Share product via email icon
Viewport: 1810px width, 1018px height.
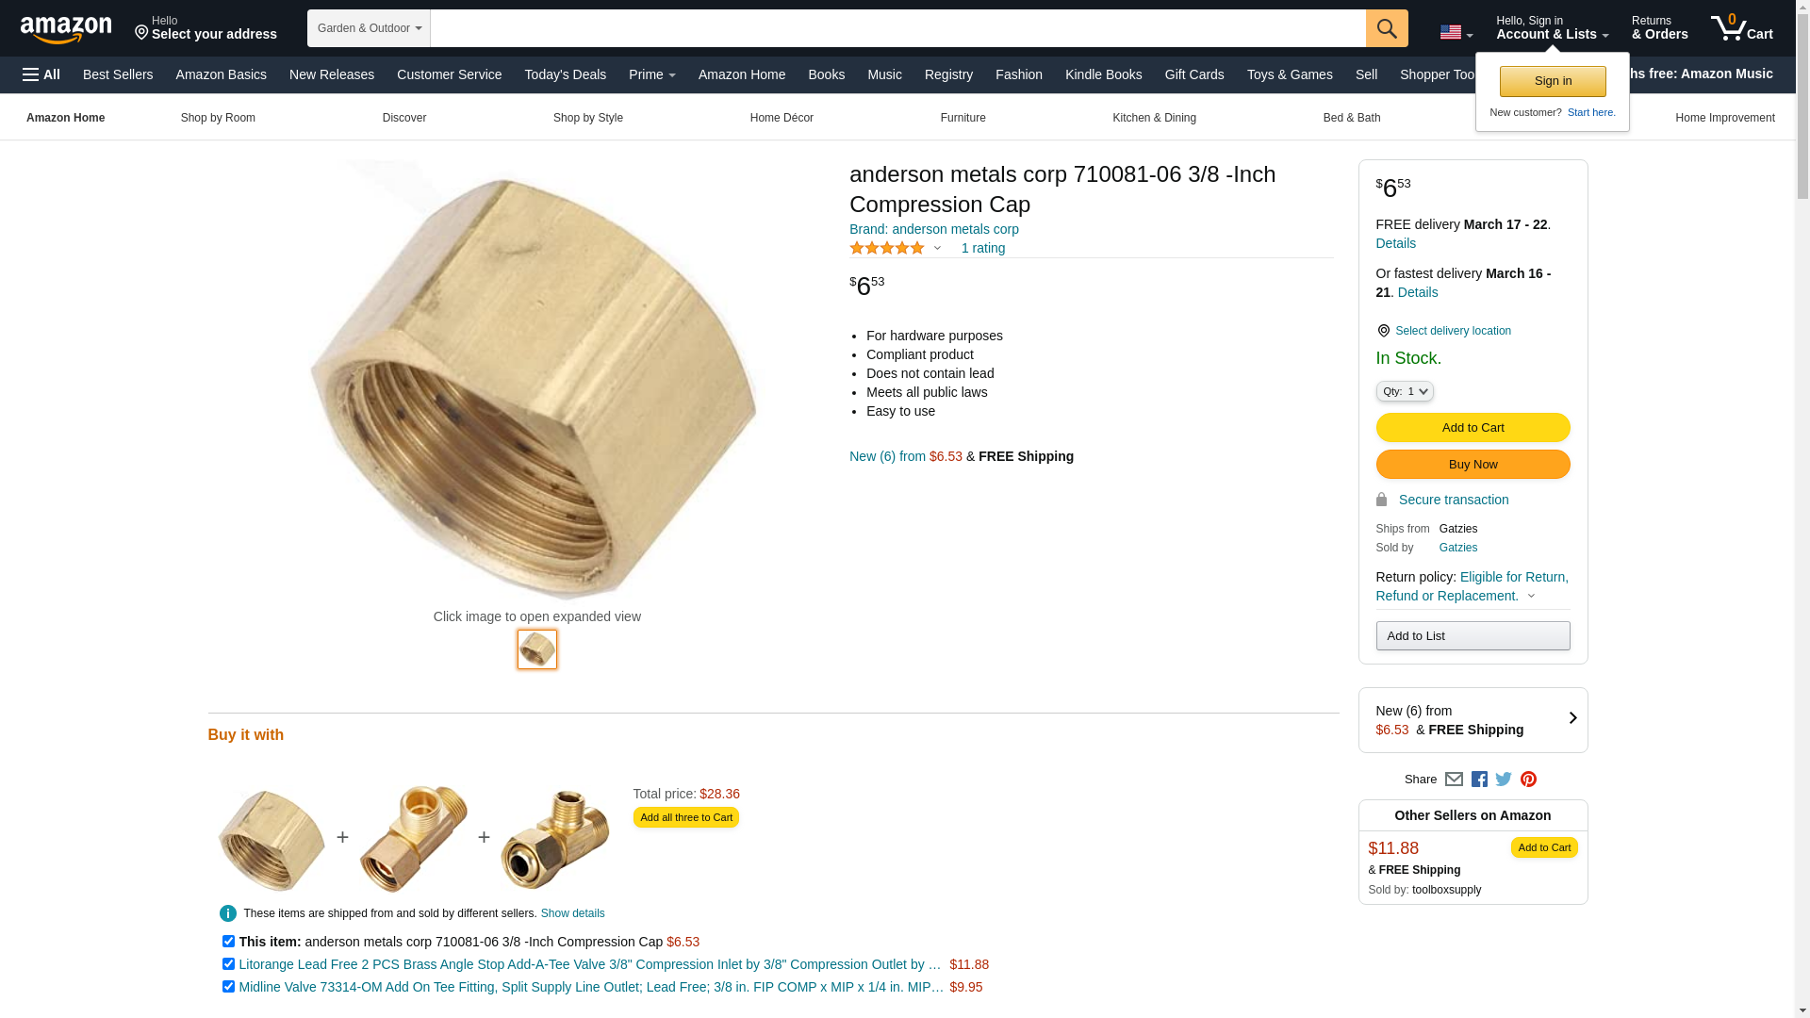(x=1454, y=780)
